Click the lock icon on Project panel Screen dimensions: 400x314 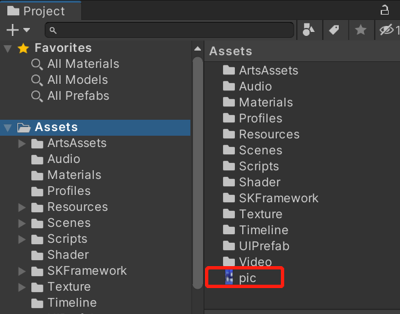[384, 10]
